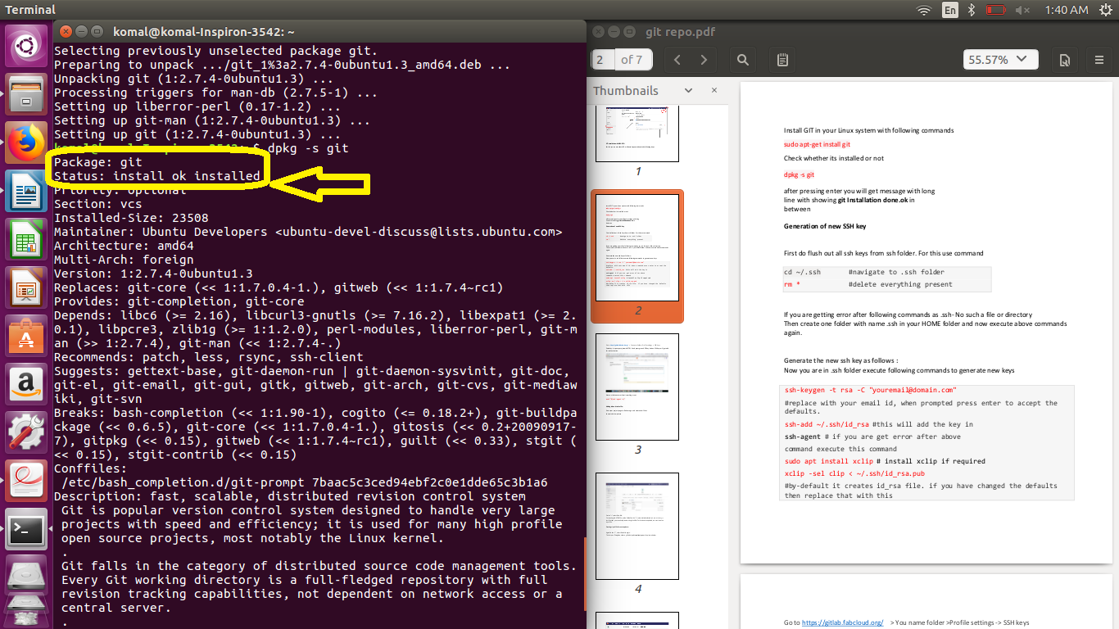The image size is (1119, 629).
Task: Click 'Generation of new SSH key' heading
Action: (825, 226)
